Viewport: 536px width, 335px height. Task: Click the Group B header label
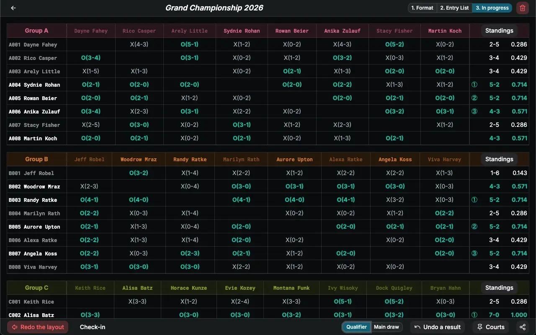[36, 159]
